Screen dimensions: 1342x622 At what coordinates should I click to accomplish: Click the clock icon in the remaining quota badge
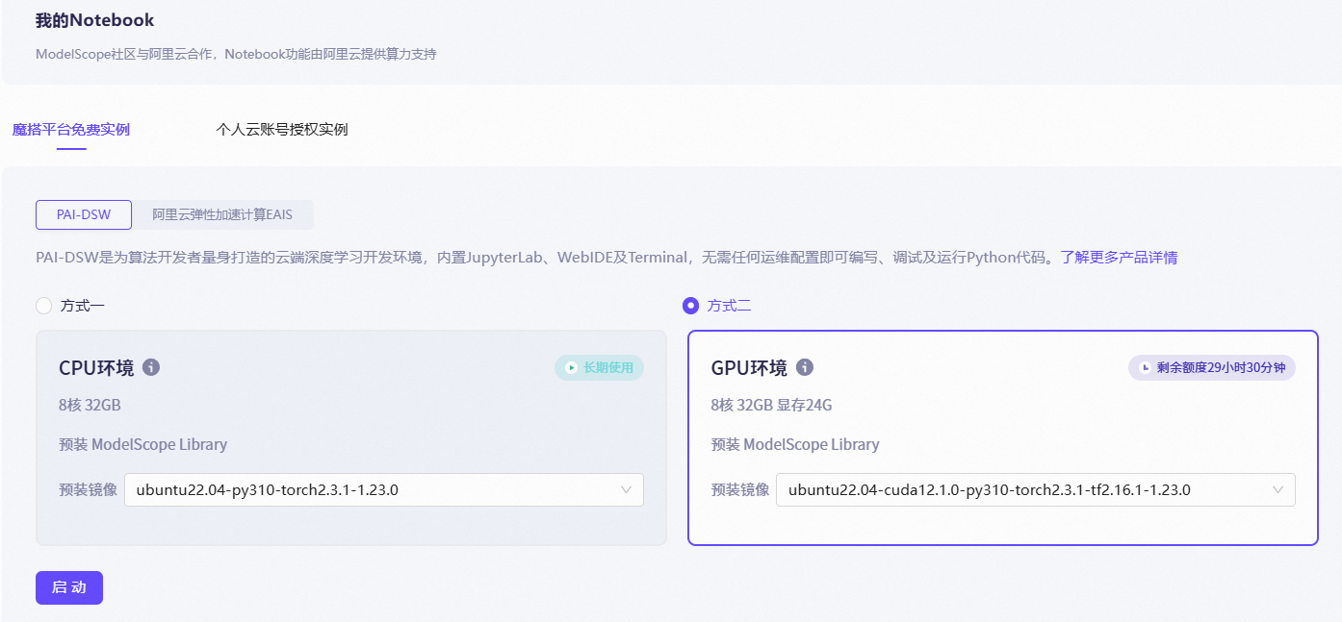click(1146, 367)
